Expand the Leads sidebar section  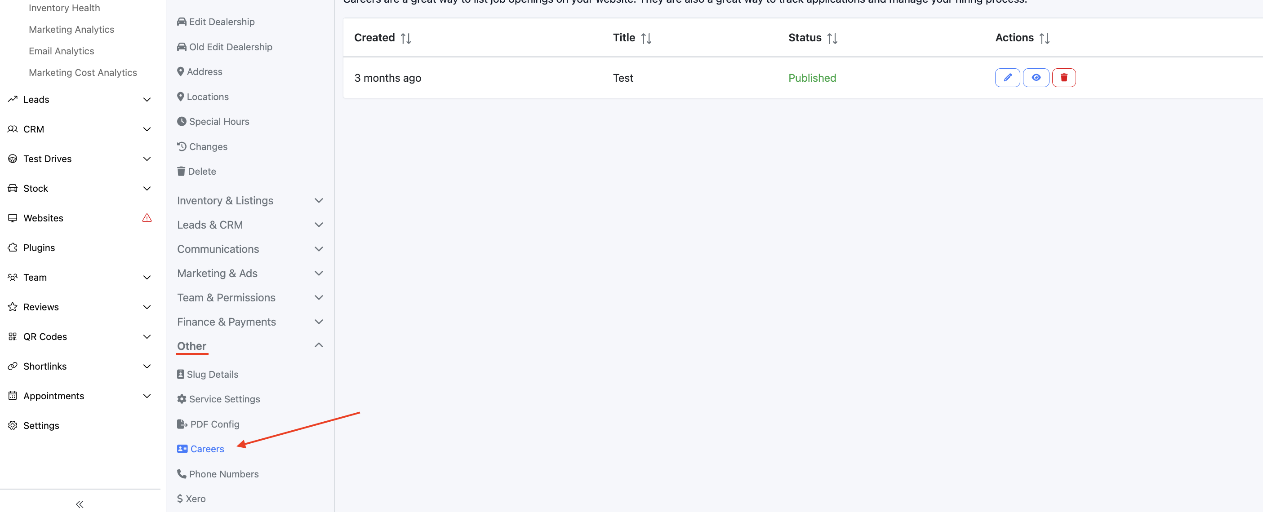[147, 99]
